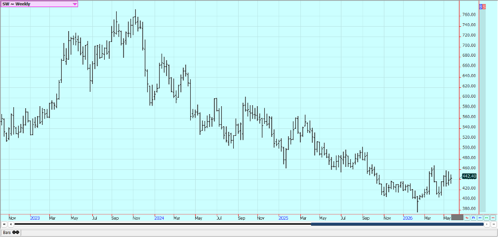Screen dimensions: 498x237
Task: Click the binoculars icon beside Bars
Action: [x=16, y=233]
